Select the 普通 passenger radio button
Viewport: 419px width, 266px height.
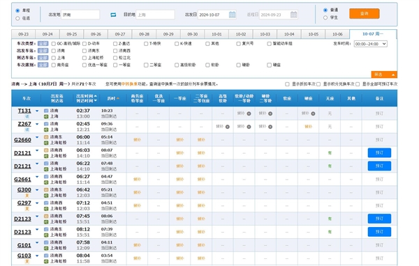(325, 10)
